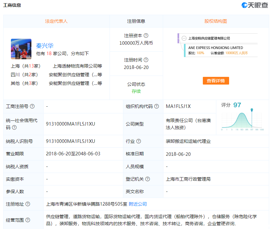Click the 天眼查 logo

click(255, 5)
